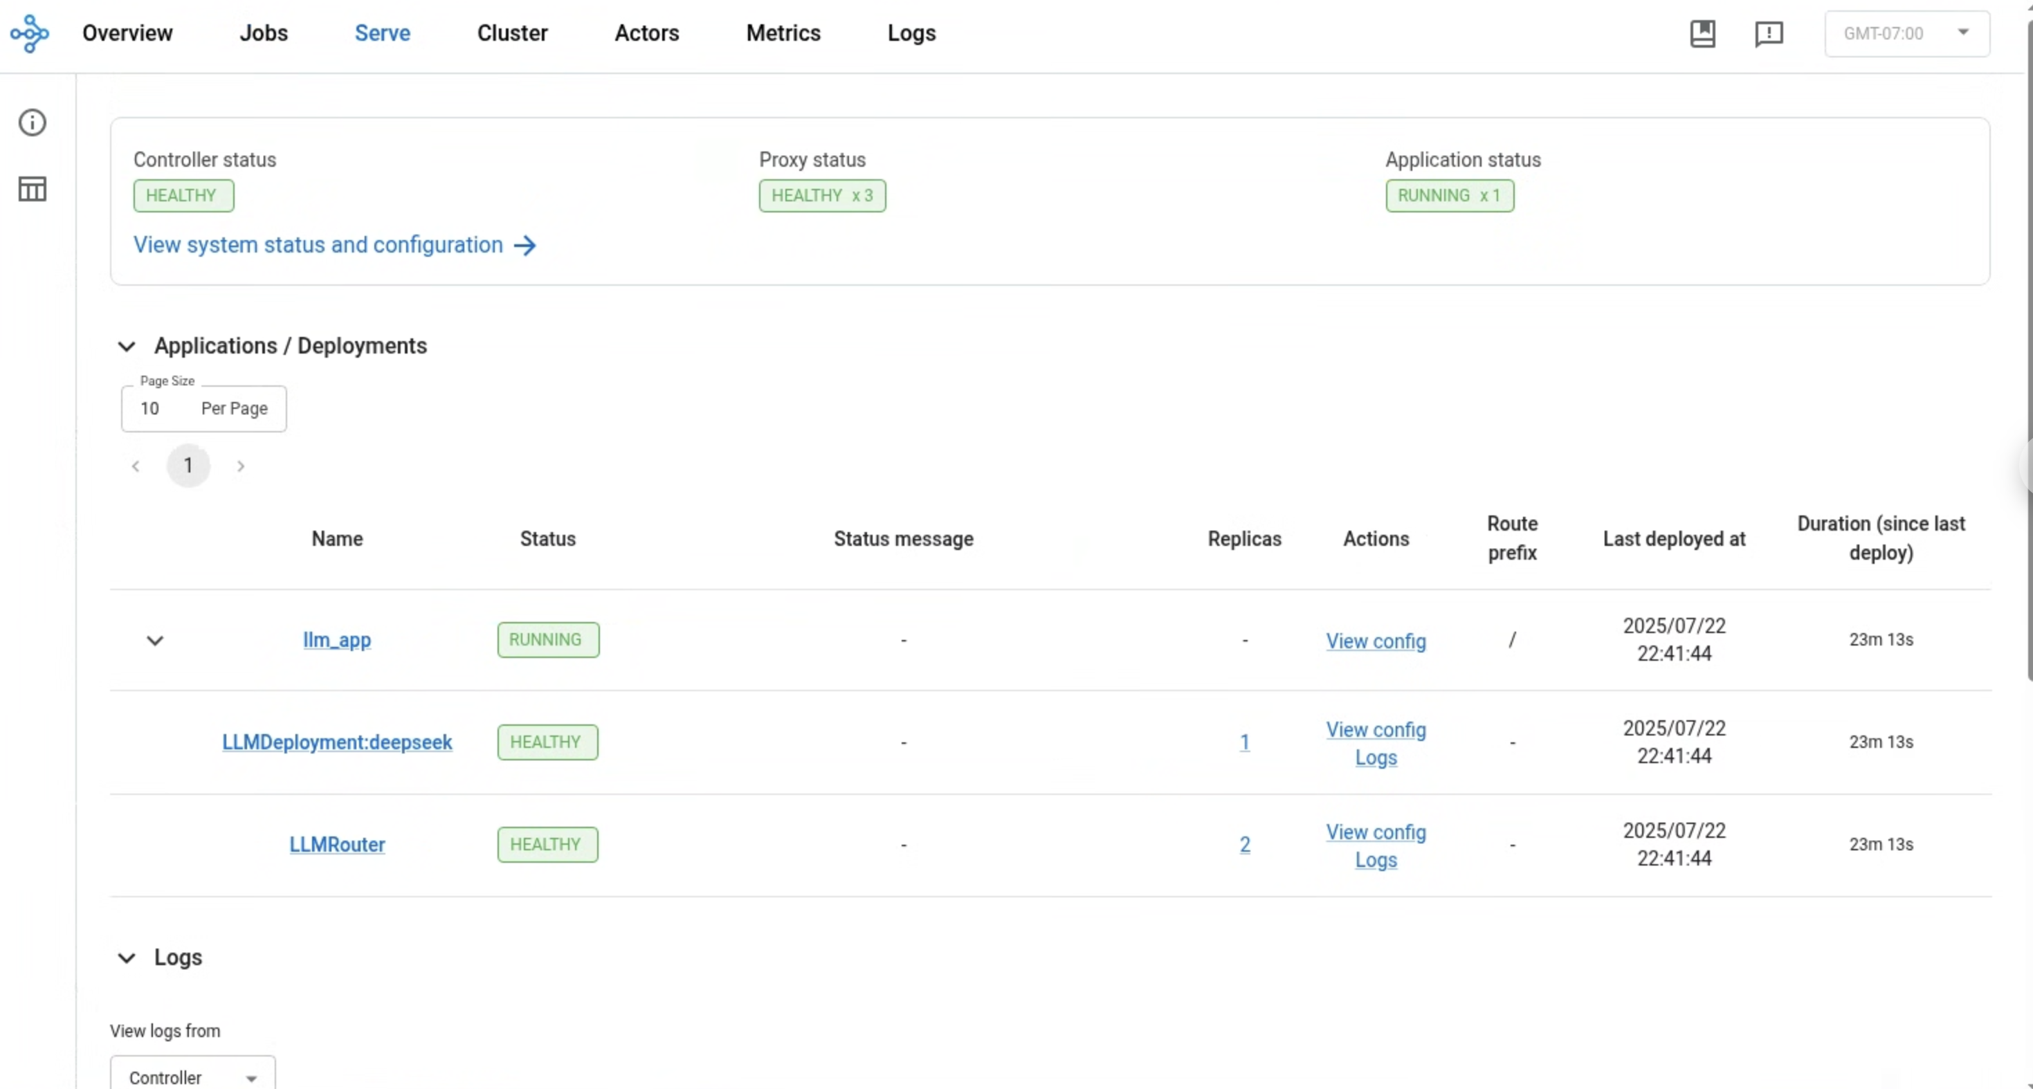Go to next page arrow
2033x1089 pixels.
click(x=241, y=466)
